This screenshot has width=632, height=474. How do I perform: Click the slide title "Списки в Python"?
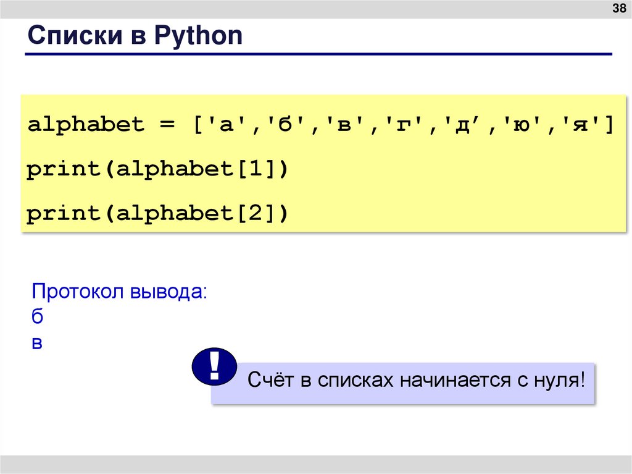tap(135, 36)
